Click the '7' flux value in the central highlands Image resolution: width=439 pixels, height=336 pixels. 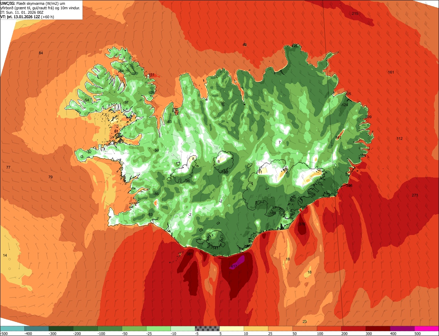[x=280, y=142]
